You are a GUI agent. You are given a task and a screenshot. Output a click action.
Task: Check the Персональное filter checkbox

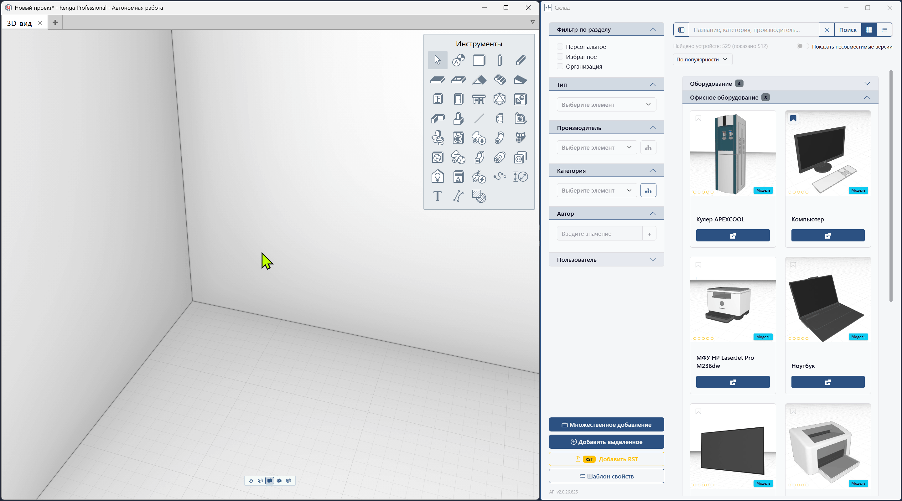560,47
